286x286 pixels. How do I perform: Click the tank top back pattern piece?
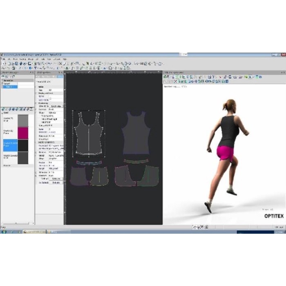pyautogui.click(x=136, y=133)
